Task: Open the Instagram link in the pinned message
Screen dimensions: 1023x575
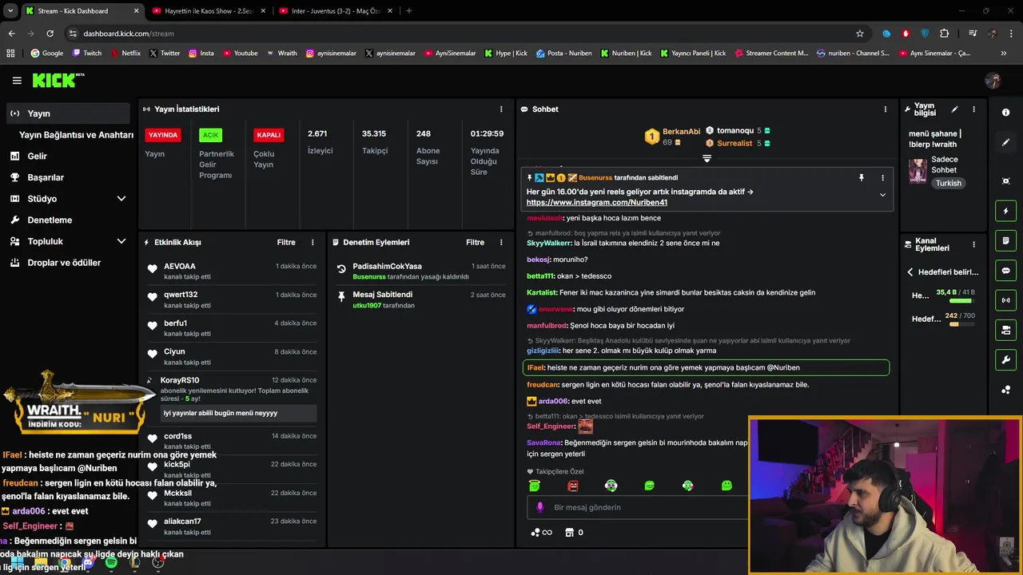Action: point(596,203)
